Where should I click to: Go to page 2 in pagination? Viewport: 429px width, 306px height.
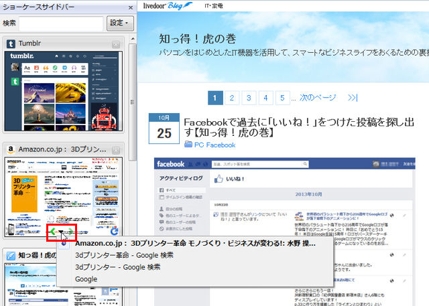232,98
